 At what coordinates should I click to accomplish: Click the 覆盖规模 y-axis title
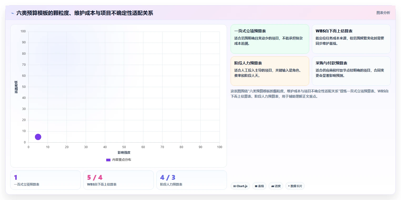(x=16, y=87)
